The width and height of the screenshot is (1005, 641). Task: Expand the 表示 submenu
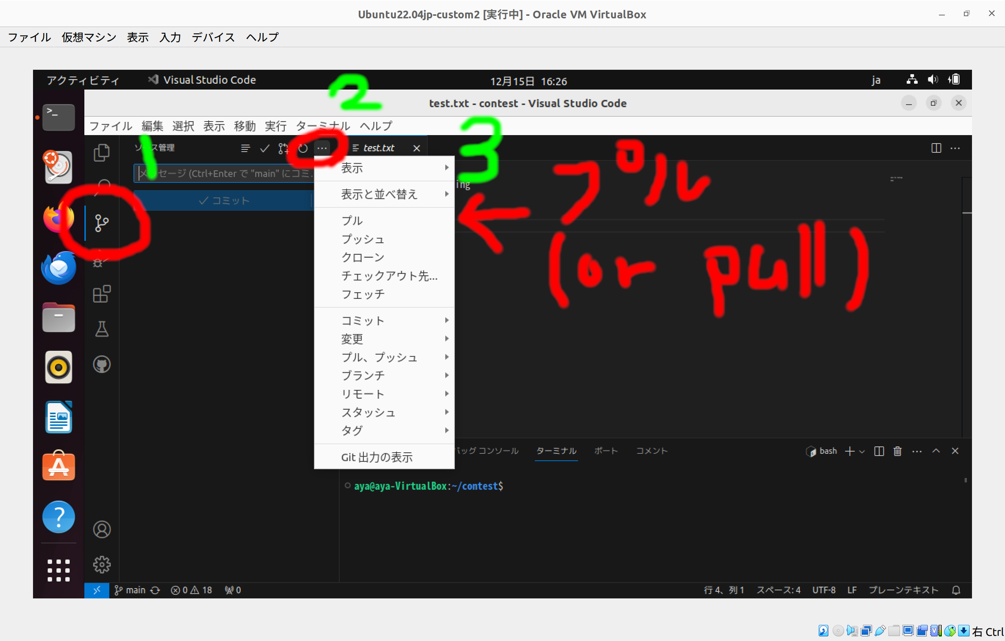pos(384,168)
